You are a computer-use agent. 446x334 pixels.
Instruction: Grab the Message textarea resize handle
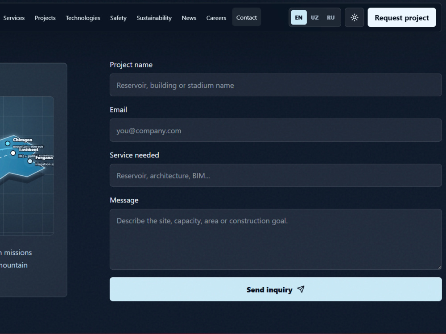tap(439, 267)
